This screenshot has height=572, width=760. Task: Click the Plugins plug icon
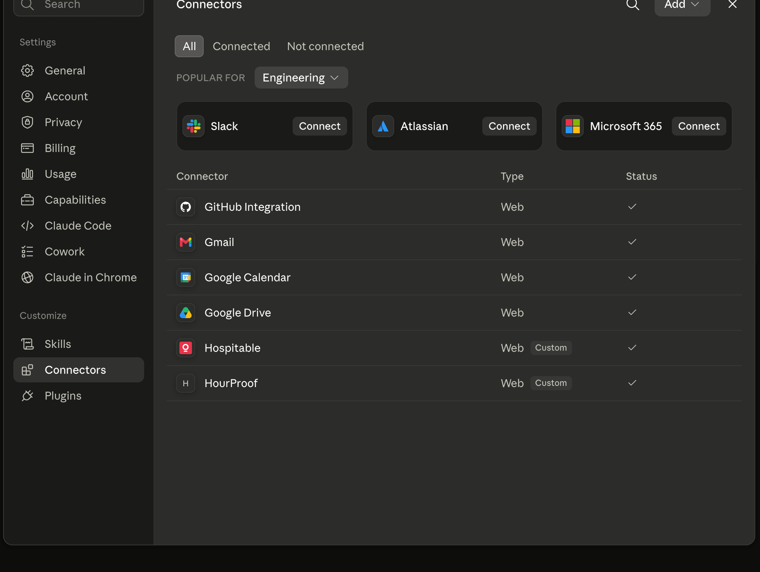[27, 396]
